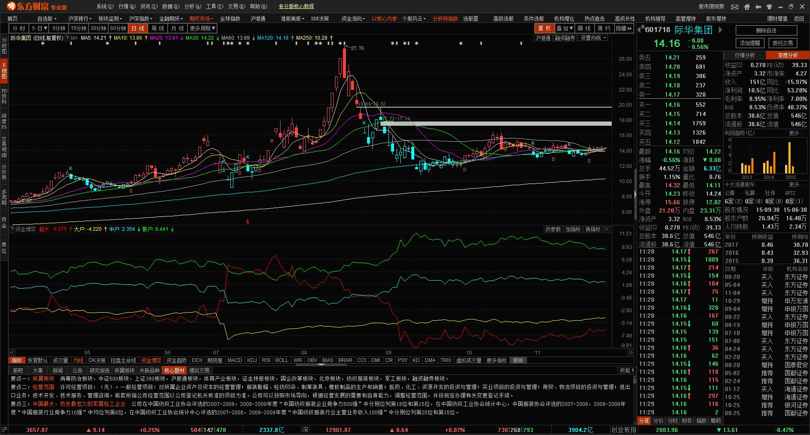The height and width of the screenshot is (435, 810).
Task: Click the right arrow on chart timeline scrollbar
Action: click(631, 352)
